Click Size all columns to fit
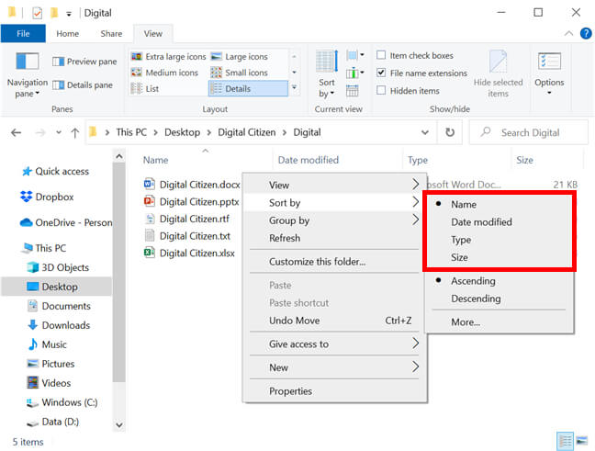The width and height of the screenshot is (595, 451). coord(353,91)
